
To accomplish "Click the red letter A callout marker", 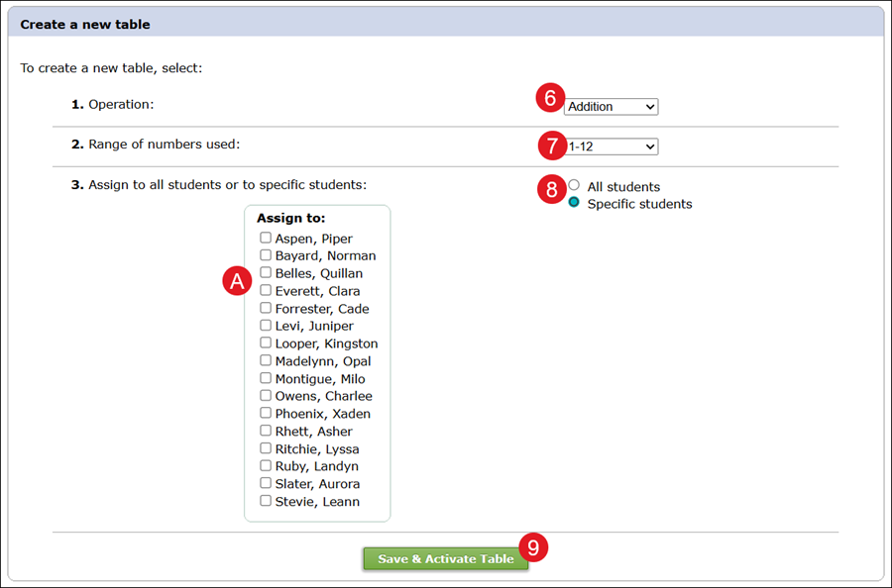I will click(x=237, y=281).
